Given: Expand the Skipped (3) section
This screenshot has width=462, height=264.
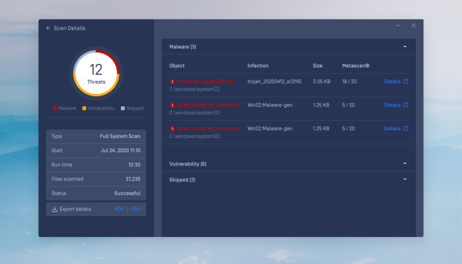Looking at the screenshot, I should tap(405, 180).
